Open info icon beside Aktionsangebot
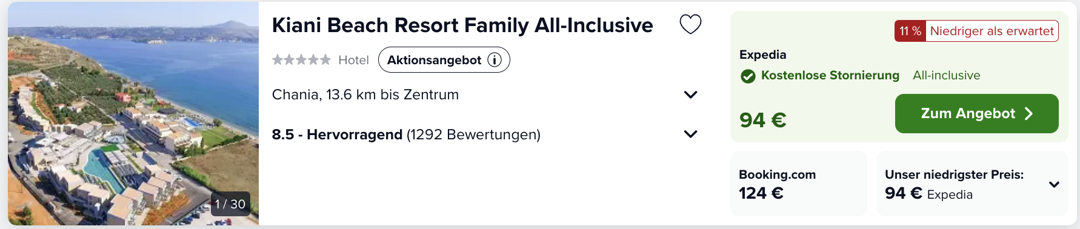 pos(495,60)
